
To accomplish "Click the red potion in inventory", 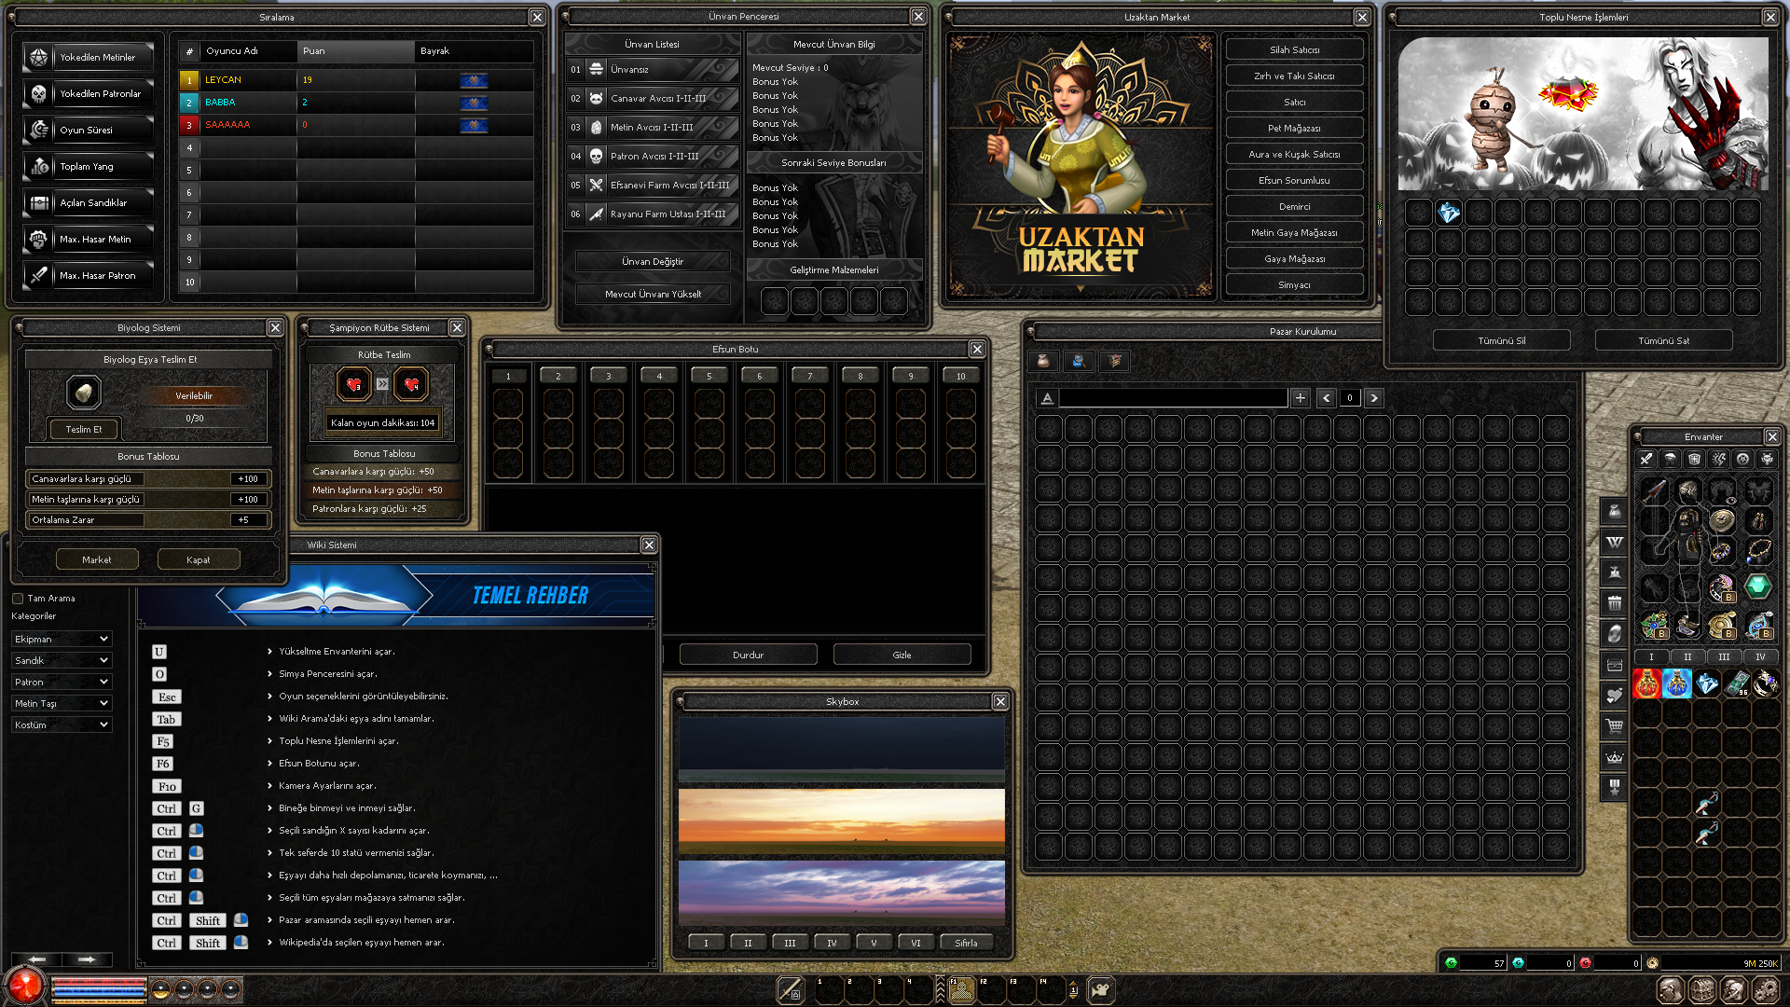I will [x=1647, y=683].
